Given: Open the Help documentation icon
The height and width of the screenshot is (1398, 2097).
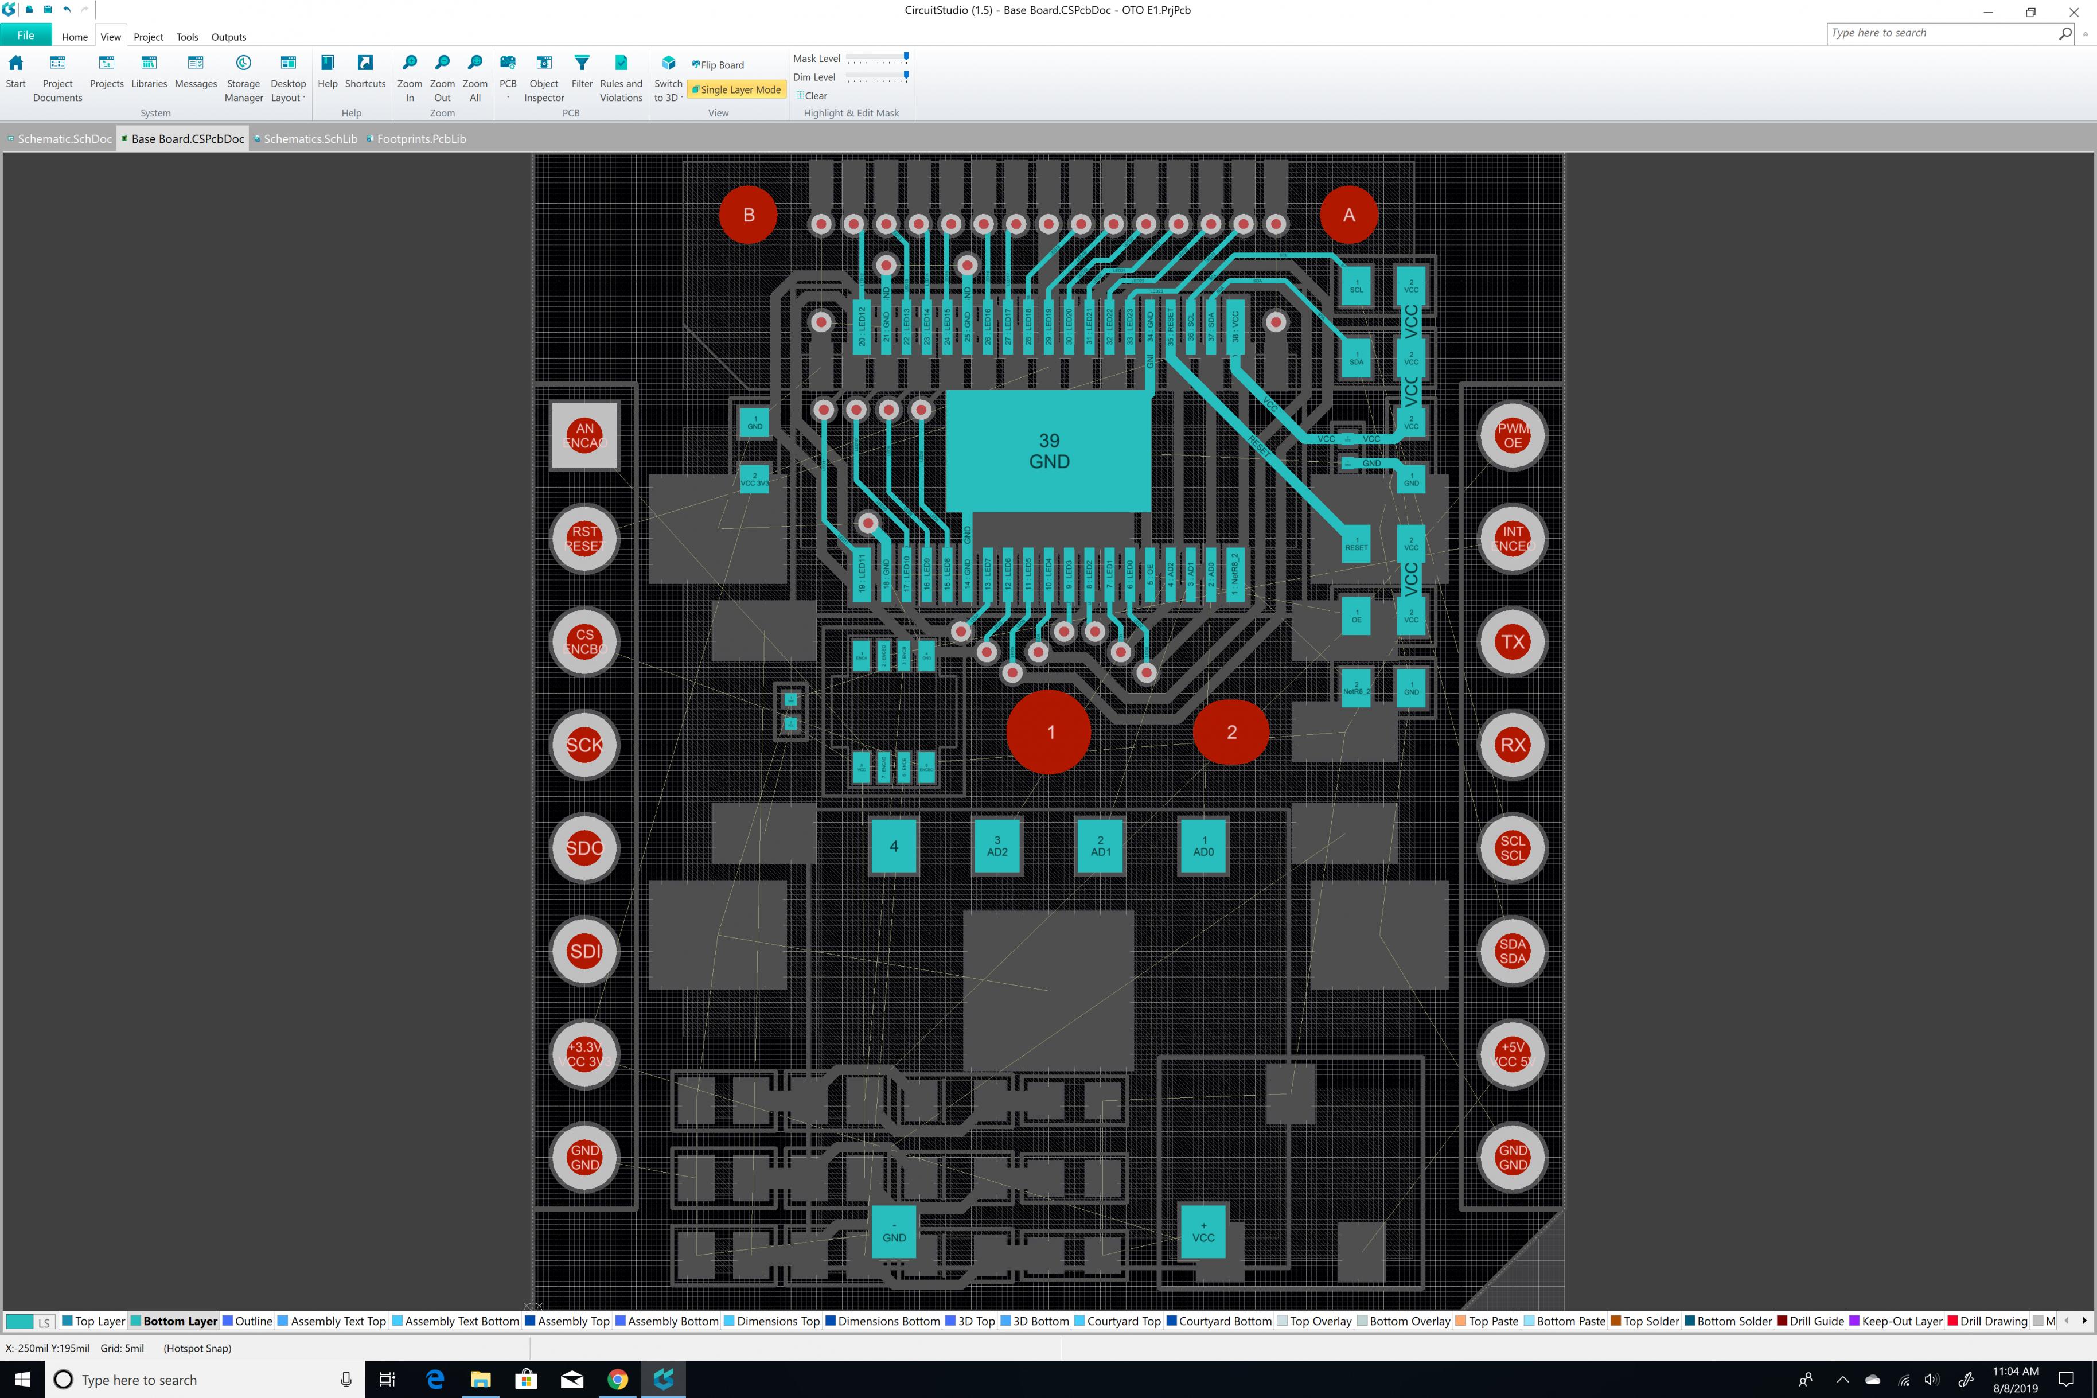Looking at the screenshot, I should (327, 72).
